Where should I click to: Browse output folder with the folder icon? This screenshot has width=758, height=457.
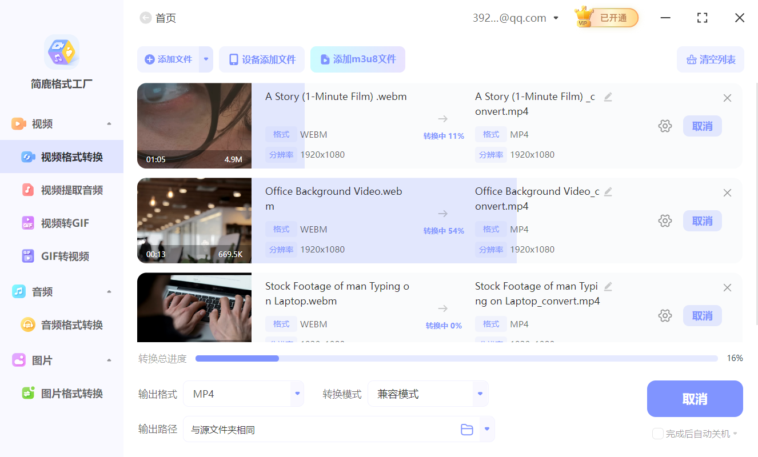coord(467,430)
